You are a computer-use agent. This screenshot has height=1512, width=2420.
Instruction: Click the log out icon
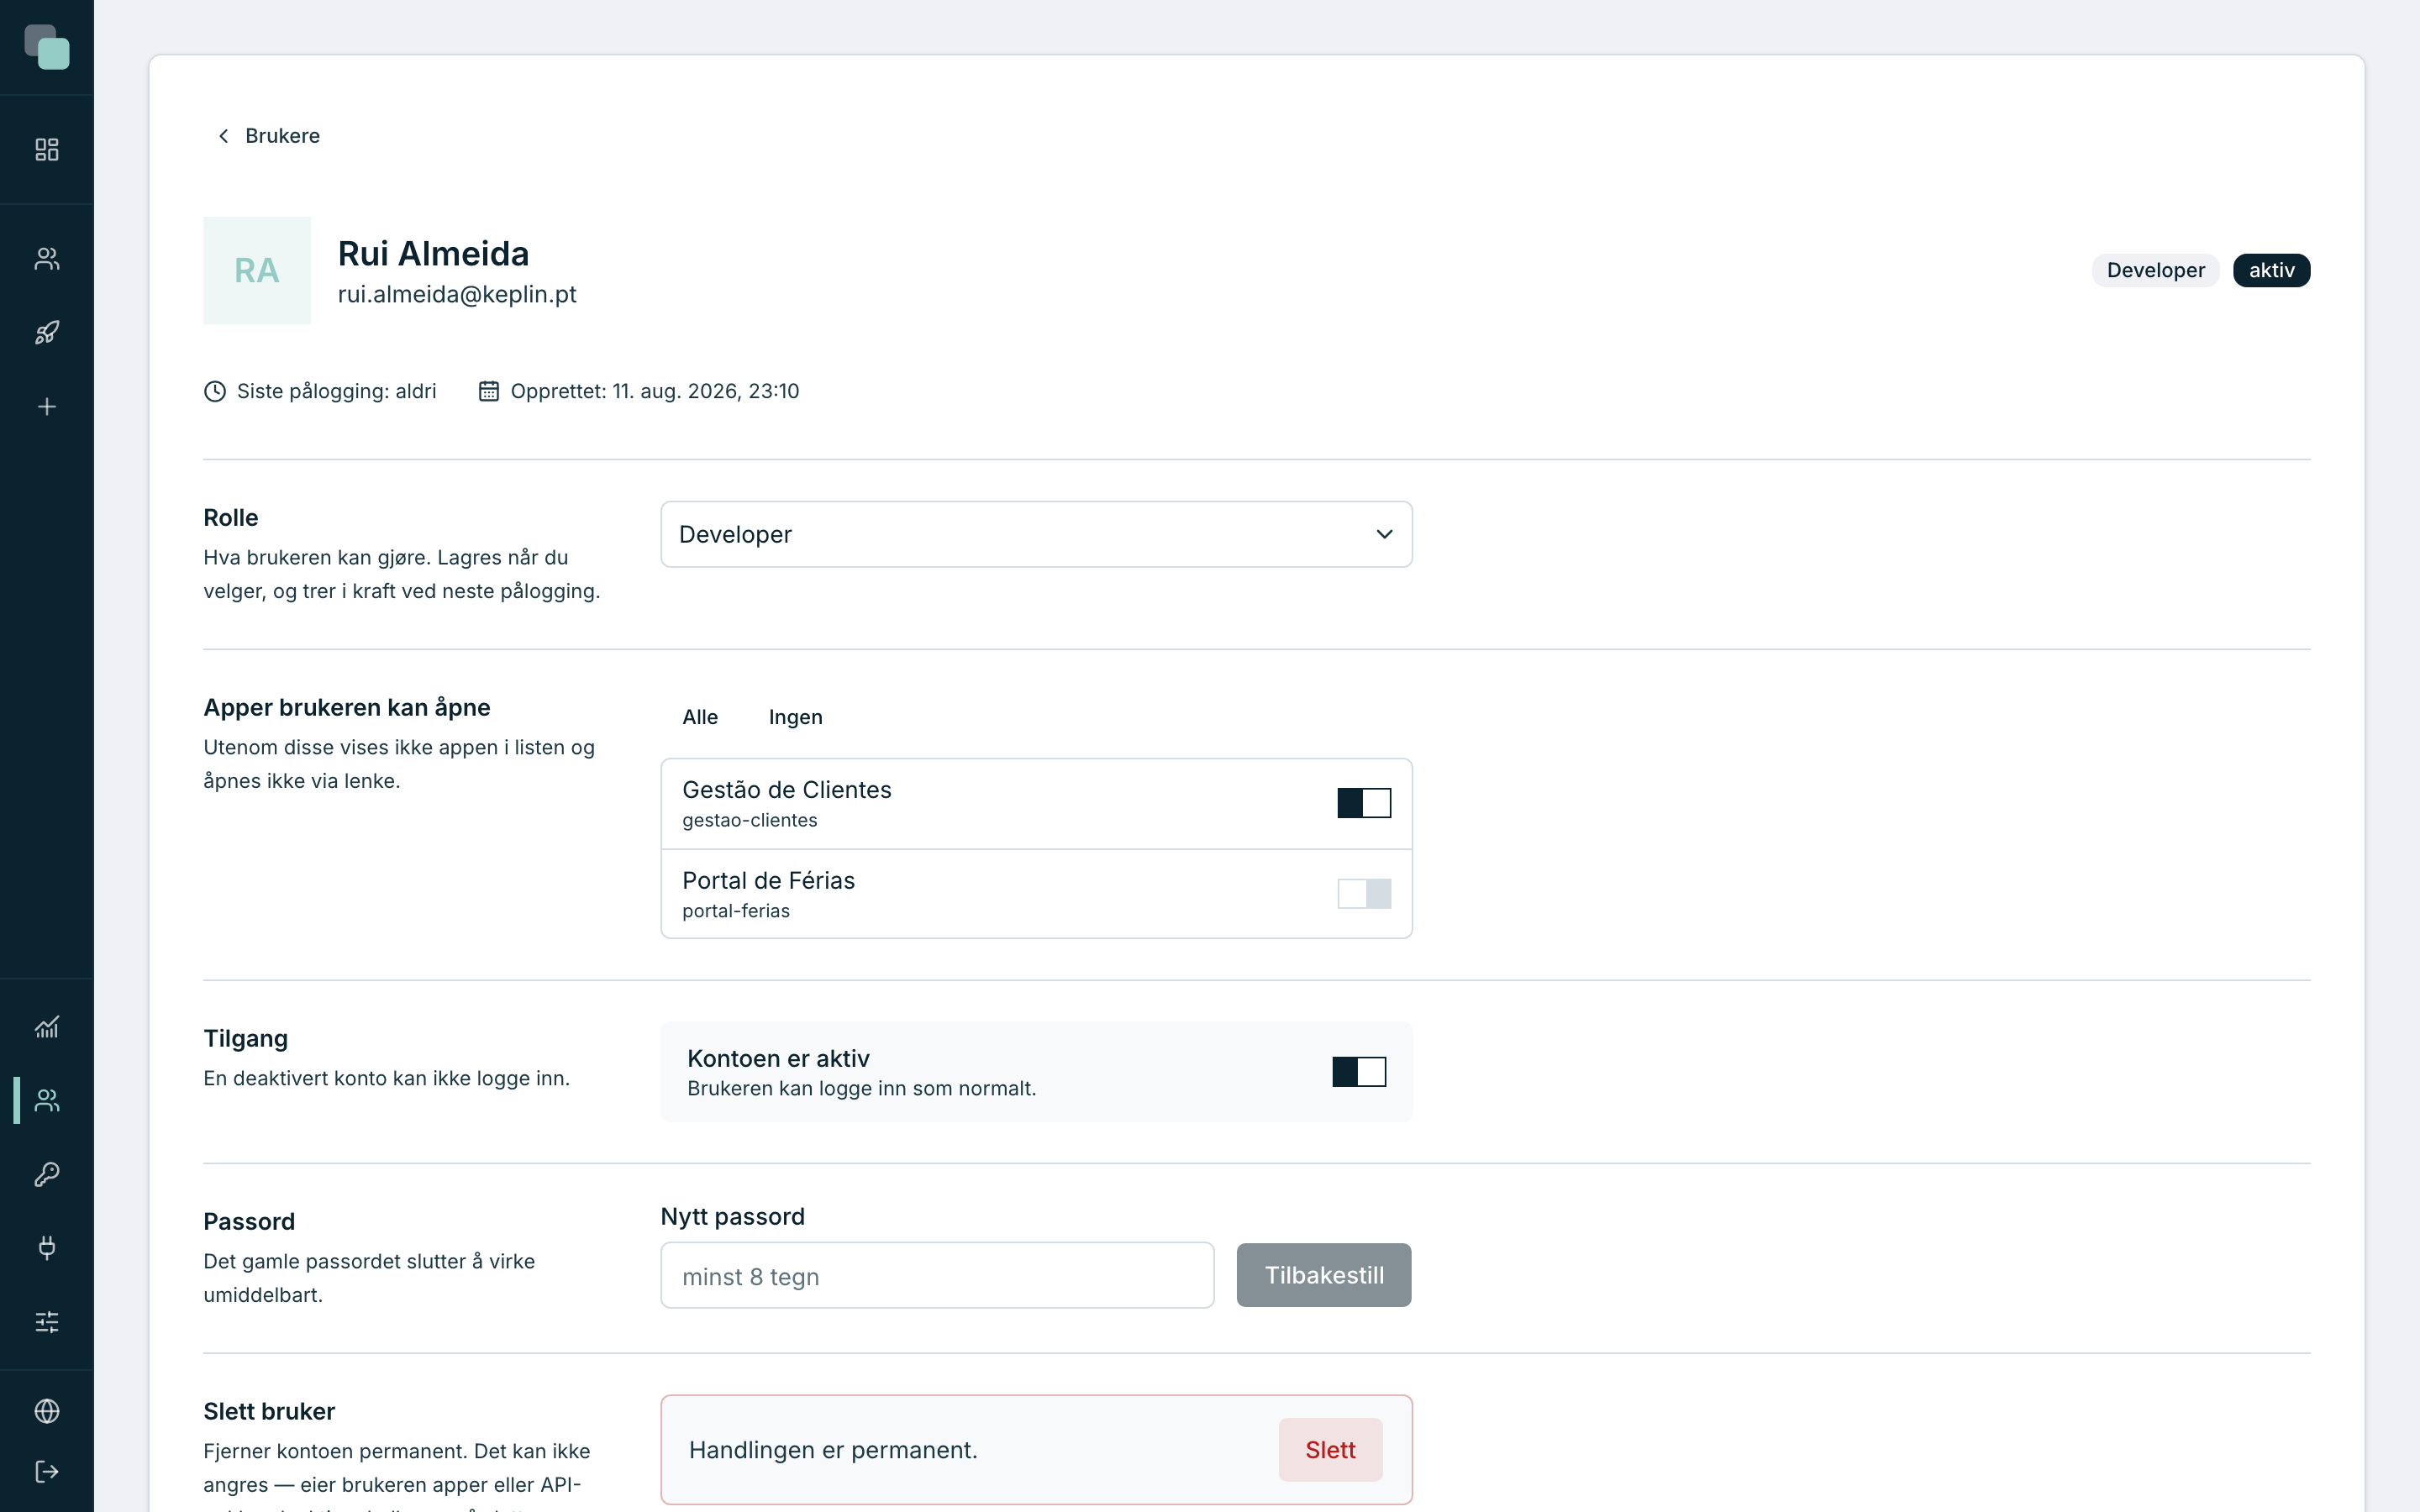pos(47,1472)
